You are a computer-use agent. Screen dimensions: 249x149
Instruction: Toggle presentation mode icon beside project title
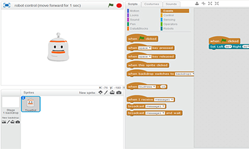(x=7, y=5)
